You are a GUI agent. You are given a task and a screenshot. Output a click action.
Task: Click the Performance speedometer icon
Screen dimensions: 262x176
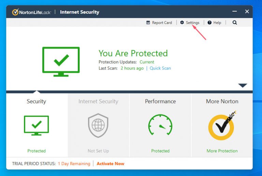[160, 125]
